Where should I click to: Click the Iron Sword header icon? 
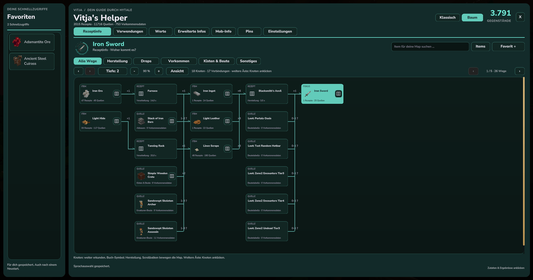[x=82, y=48]
